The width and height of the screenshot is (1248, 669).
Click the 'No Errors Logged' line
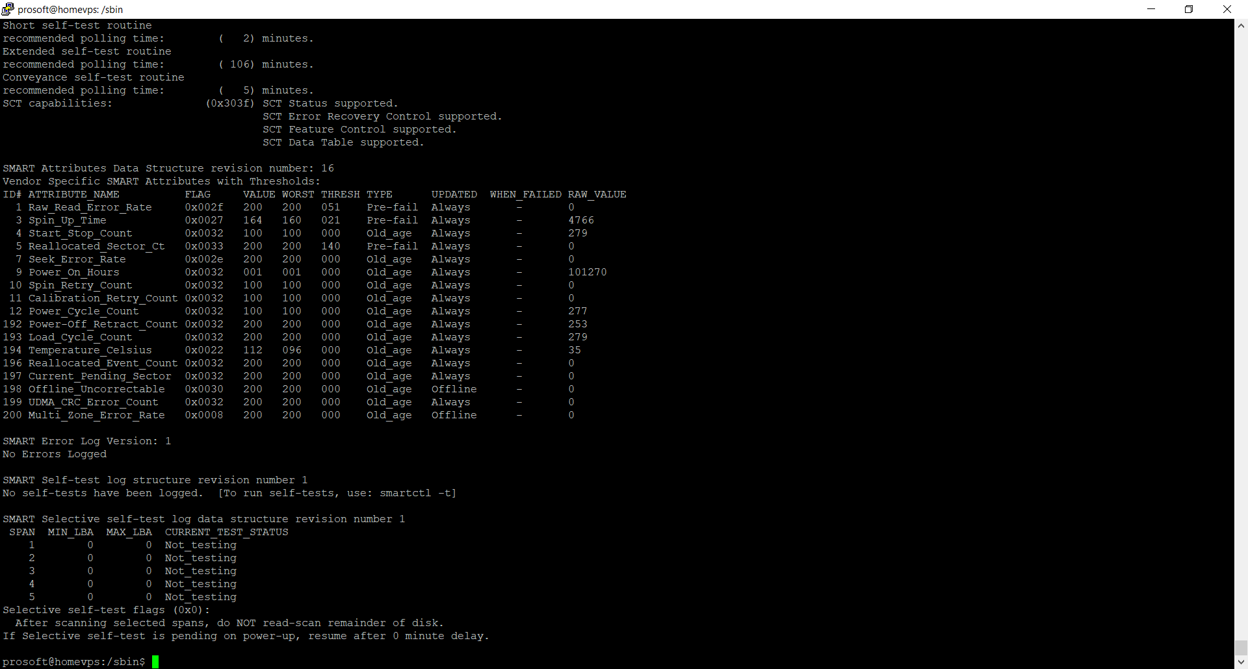55,454
